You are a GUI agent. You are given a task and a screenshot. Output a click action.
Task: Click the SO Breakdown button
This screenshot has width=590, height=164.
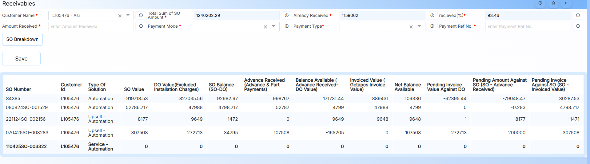coord(22,39)
